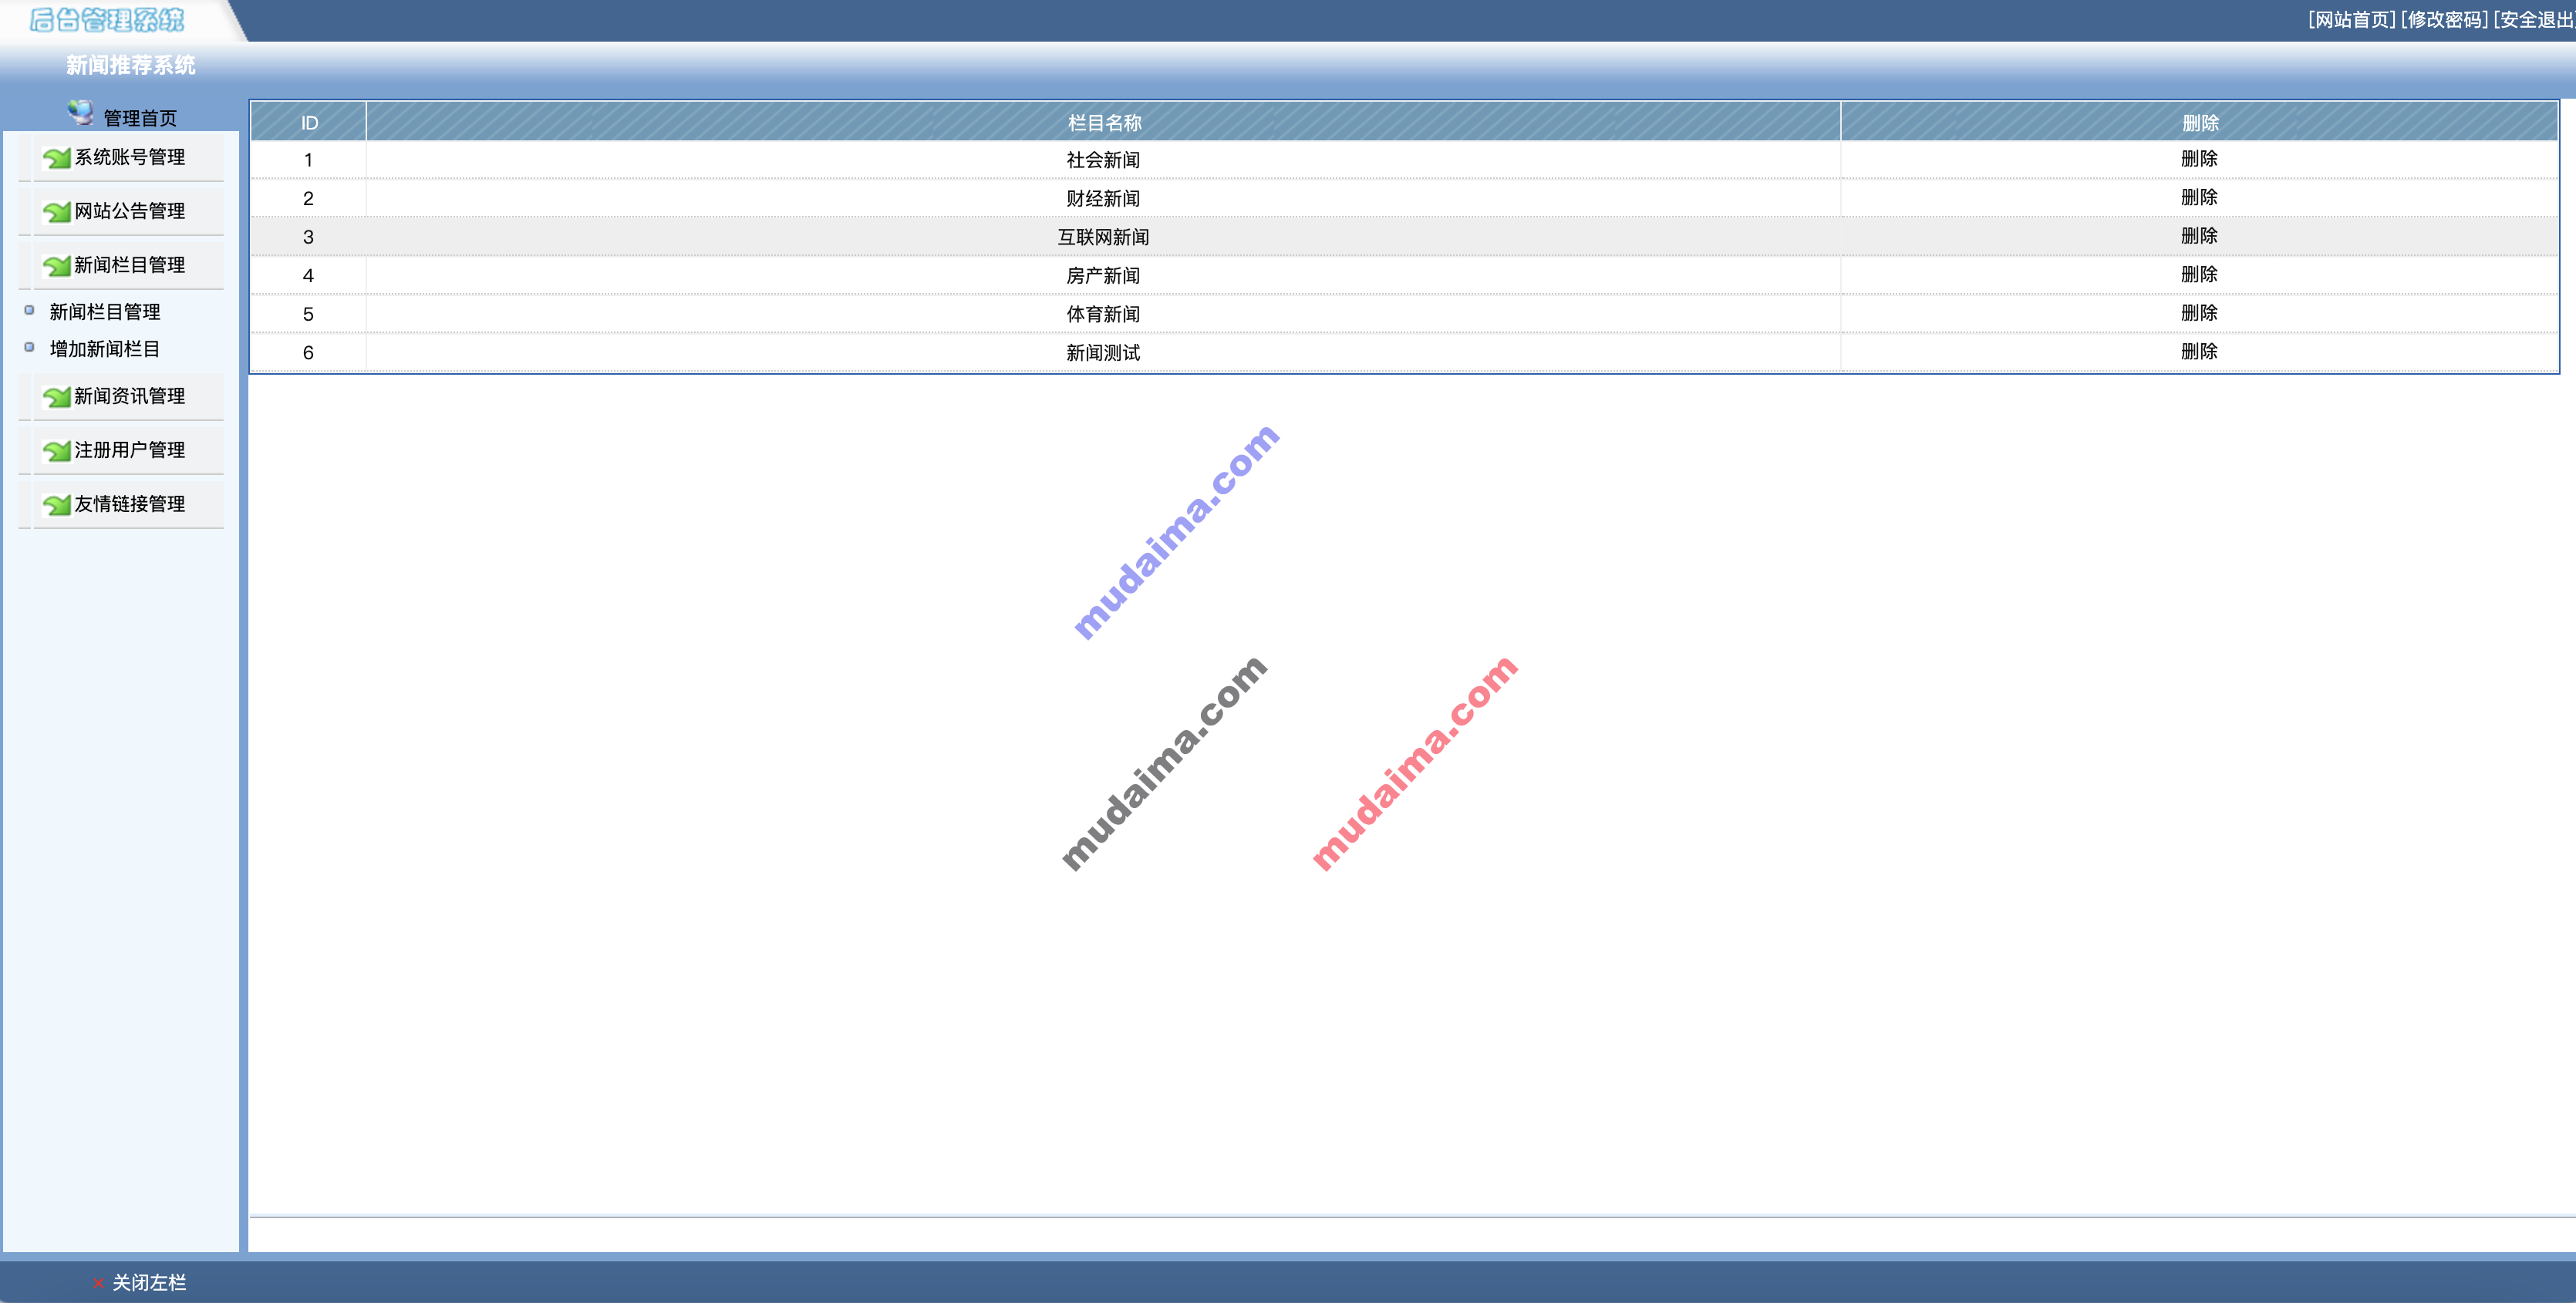This screenshot has height=1303, width=2576.
Task: Delete the 互联网新闻 category
Action: coord(2199,236)
